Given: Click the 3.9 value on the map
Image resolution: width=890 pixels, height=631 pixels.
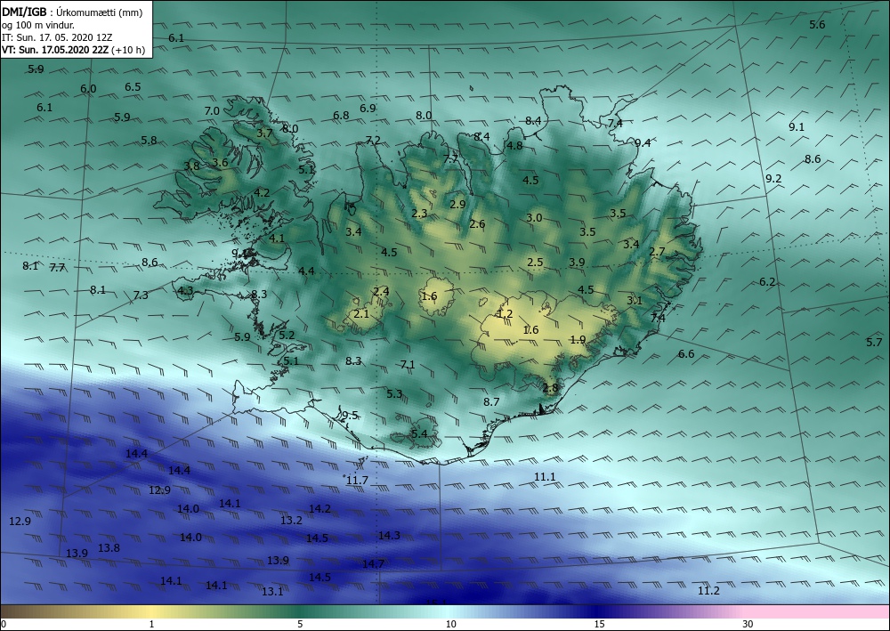Looking at the screenshot, I should coord(577,262).
